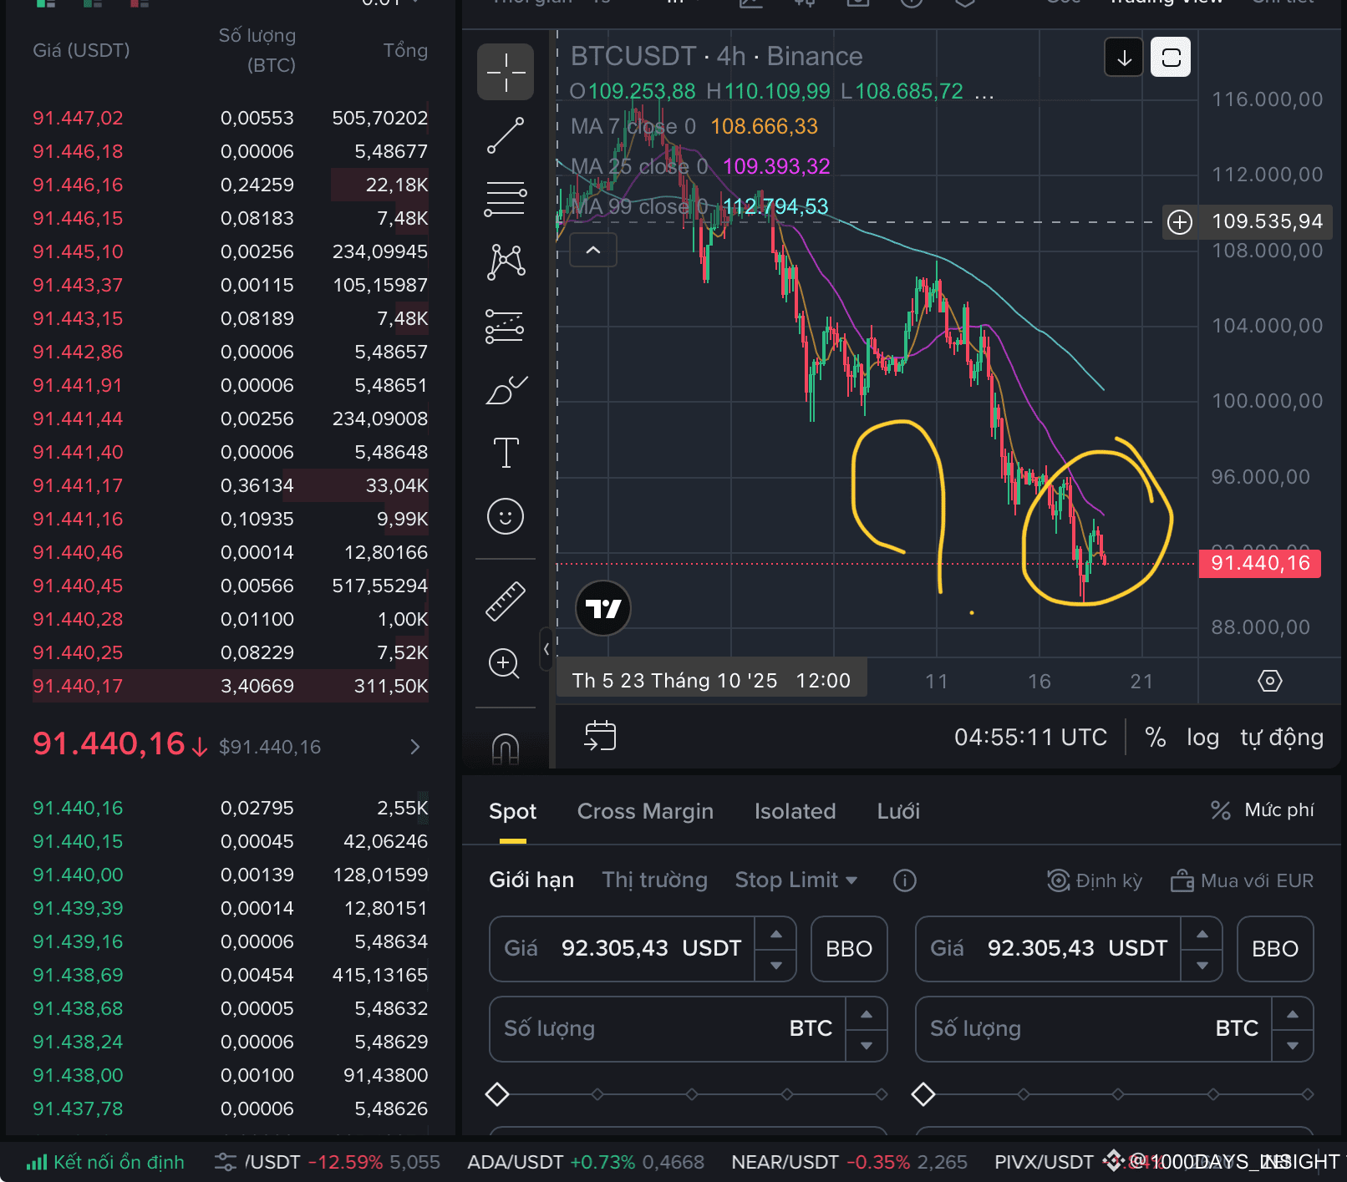The image size is (1347, 1182).
Task: Click Định kỳ recurring buy
Action: (x=1095, y=880)
